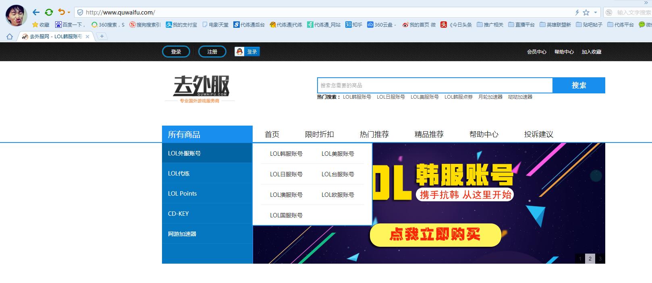The height and width of the screenshot is (283, 652).
Task: Expand the hidden toolbar chevron at top right
Action: pyautogui.click(x=646, y=2)
